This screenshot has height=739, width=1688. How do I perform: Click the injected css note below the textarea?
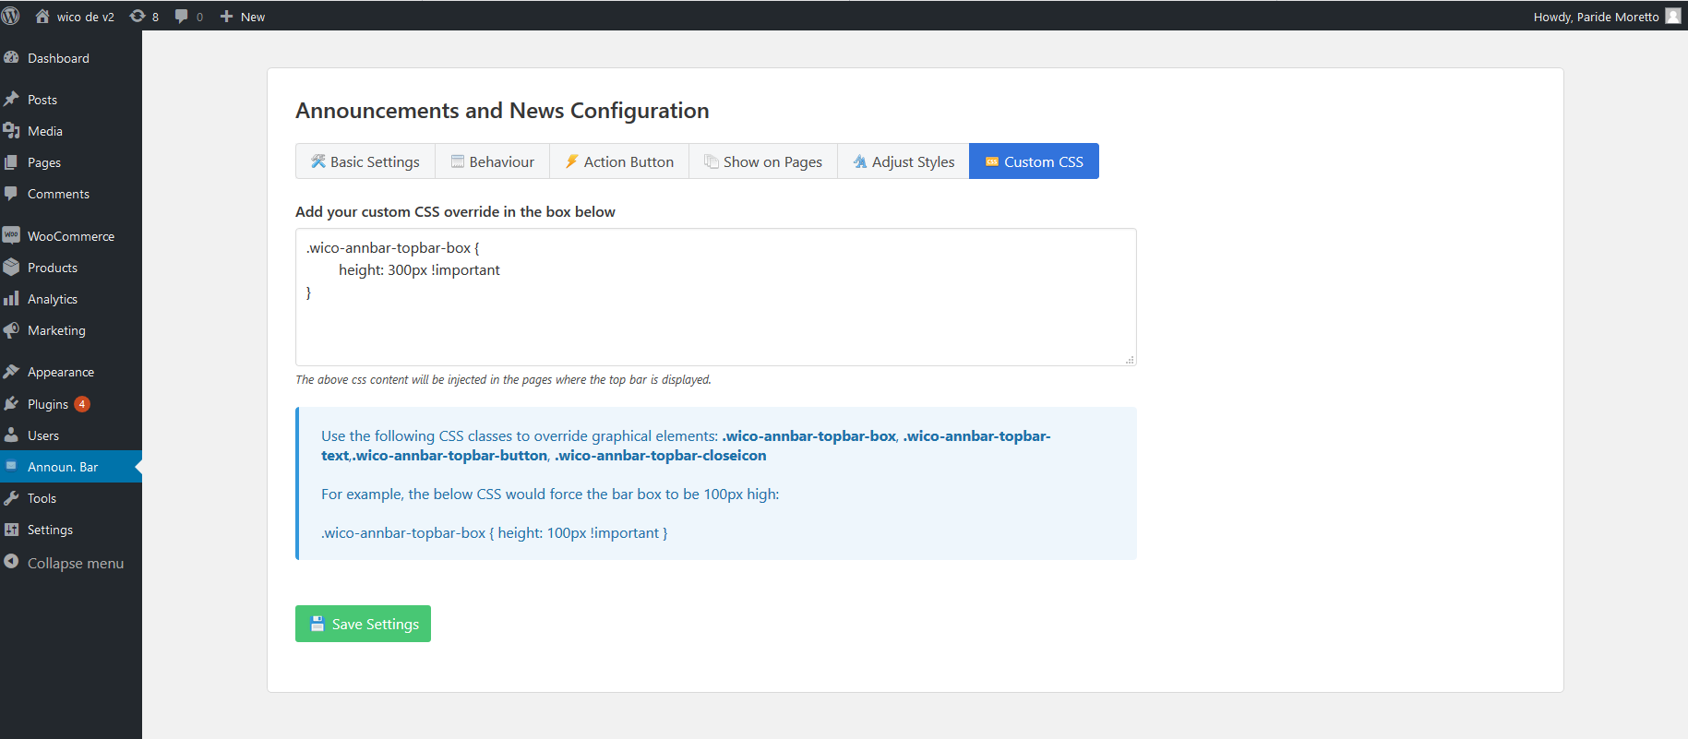[x=503, y=379]
